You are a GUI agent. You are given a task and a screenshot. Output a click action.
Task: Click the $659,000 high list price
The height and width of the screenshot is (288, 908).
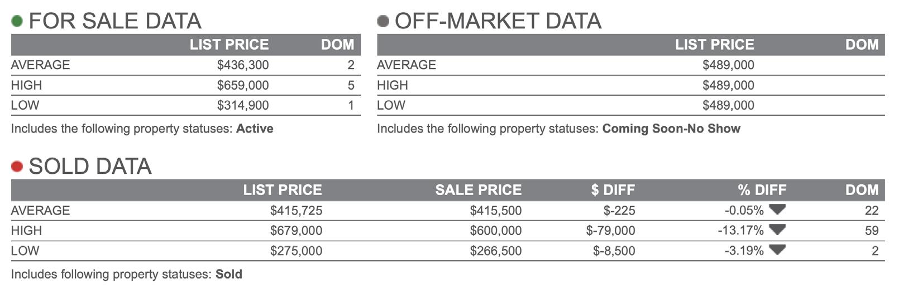[x=243, y=85]
